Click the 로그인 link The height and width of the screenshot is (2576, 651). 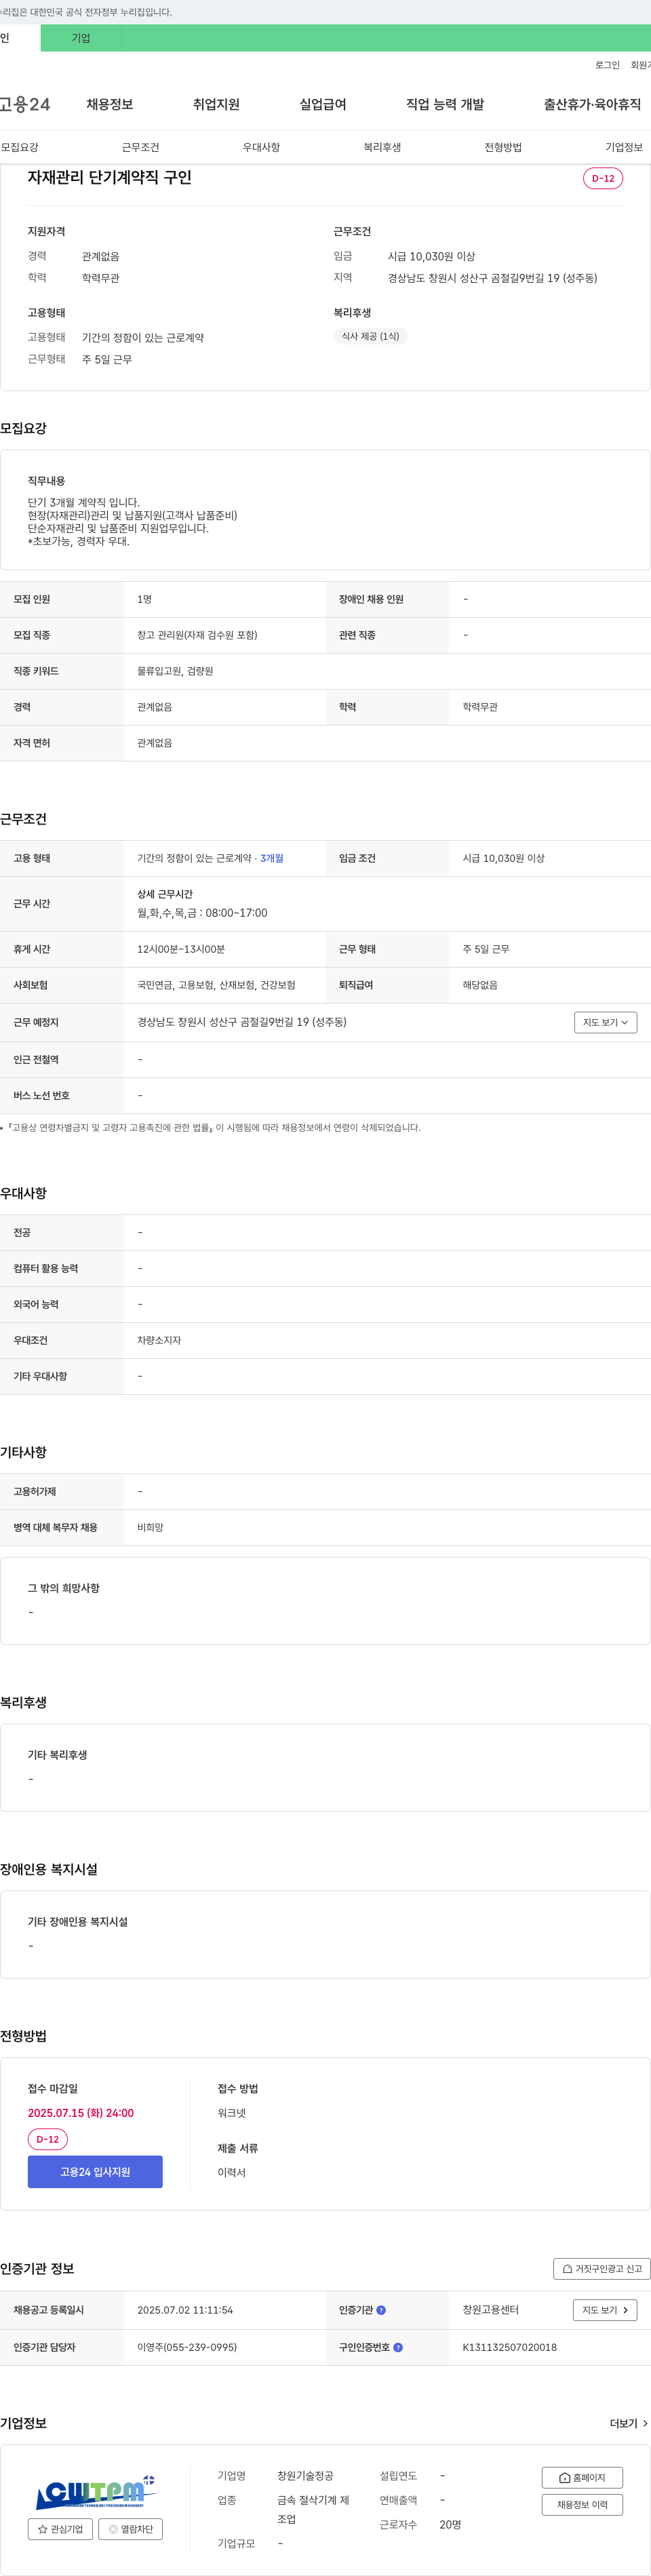[607, 65]
